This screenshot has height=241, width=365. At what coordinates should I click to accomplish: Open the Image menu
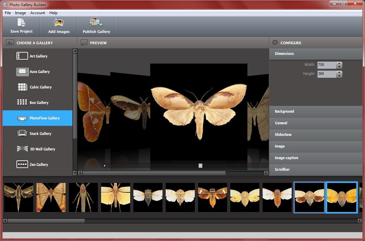tap(20, 13)
